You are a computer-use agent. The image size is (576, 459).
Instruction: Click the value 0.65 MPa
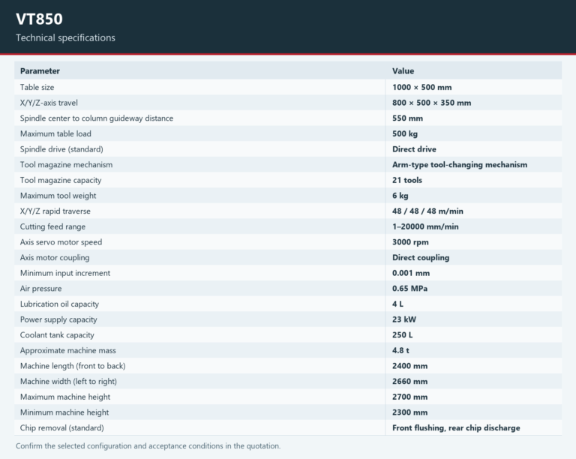[409, 289]
